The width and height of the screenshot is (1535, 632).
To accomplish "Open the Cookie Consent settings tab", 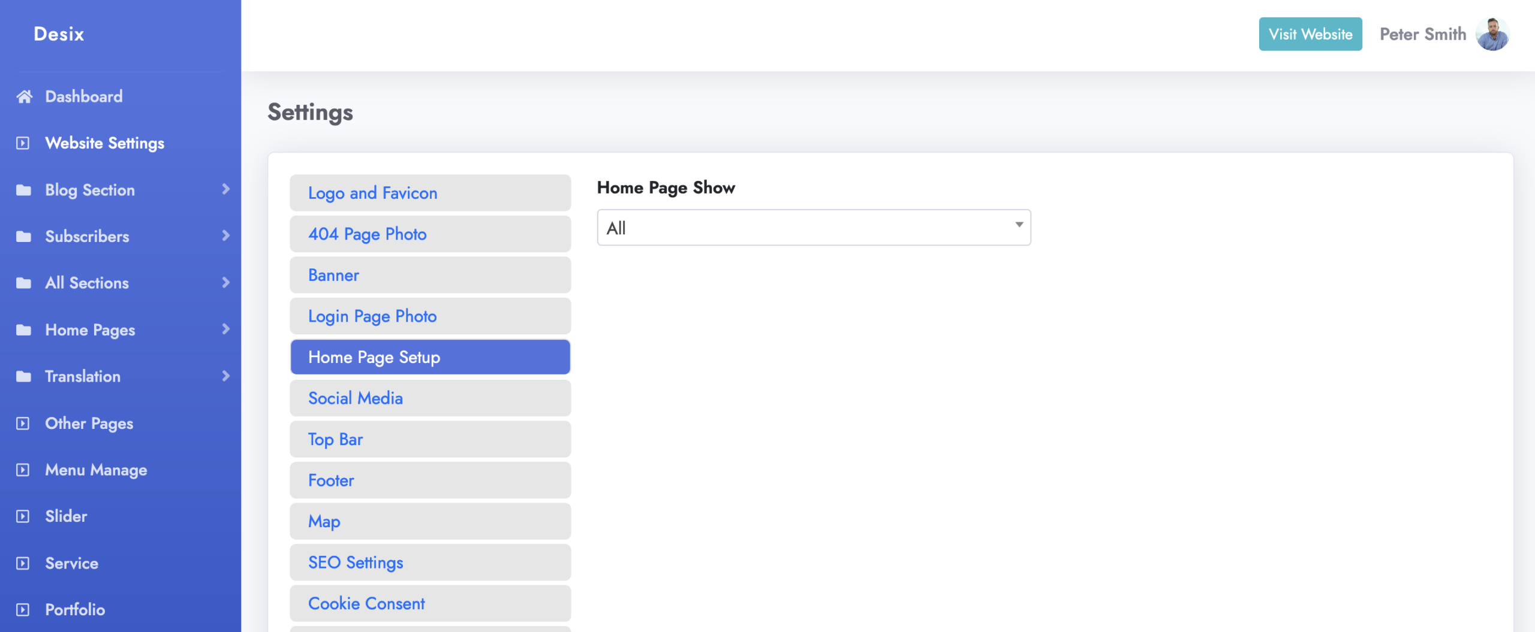I will click(x=430, y=603).
